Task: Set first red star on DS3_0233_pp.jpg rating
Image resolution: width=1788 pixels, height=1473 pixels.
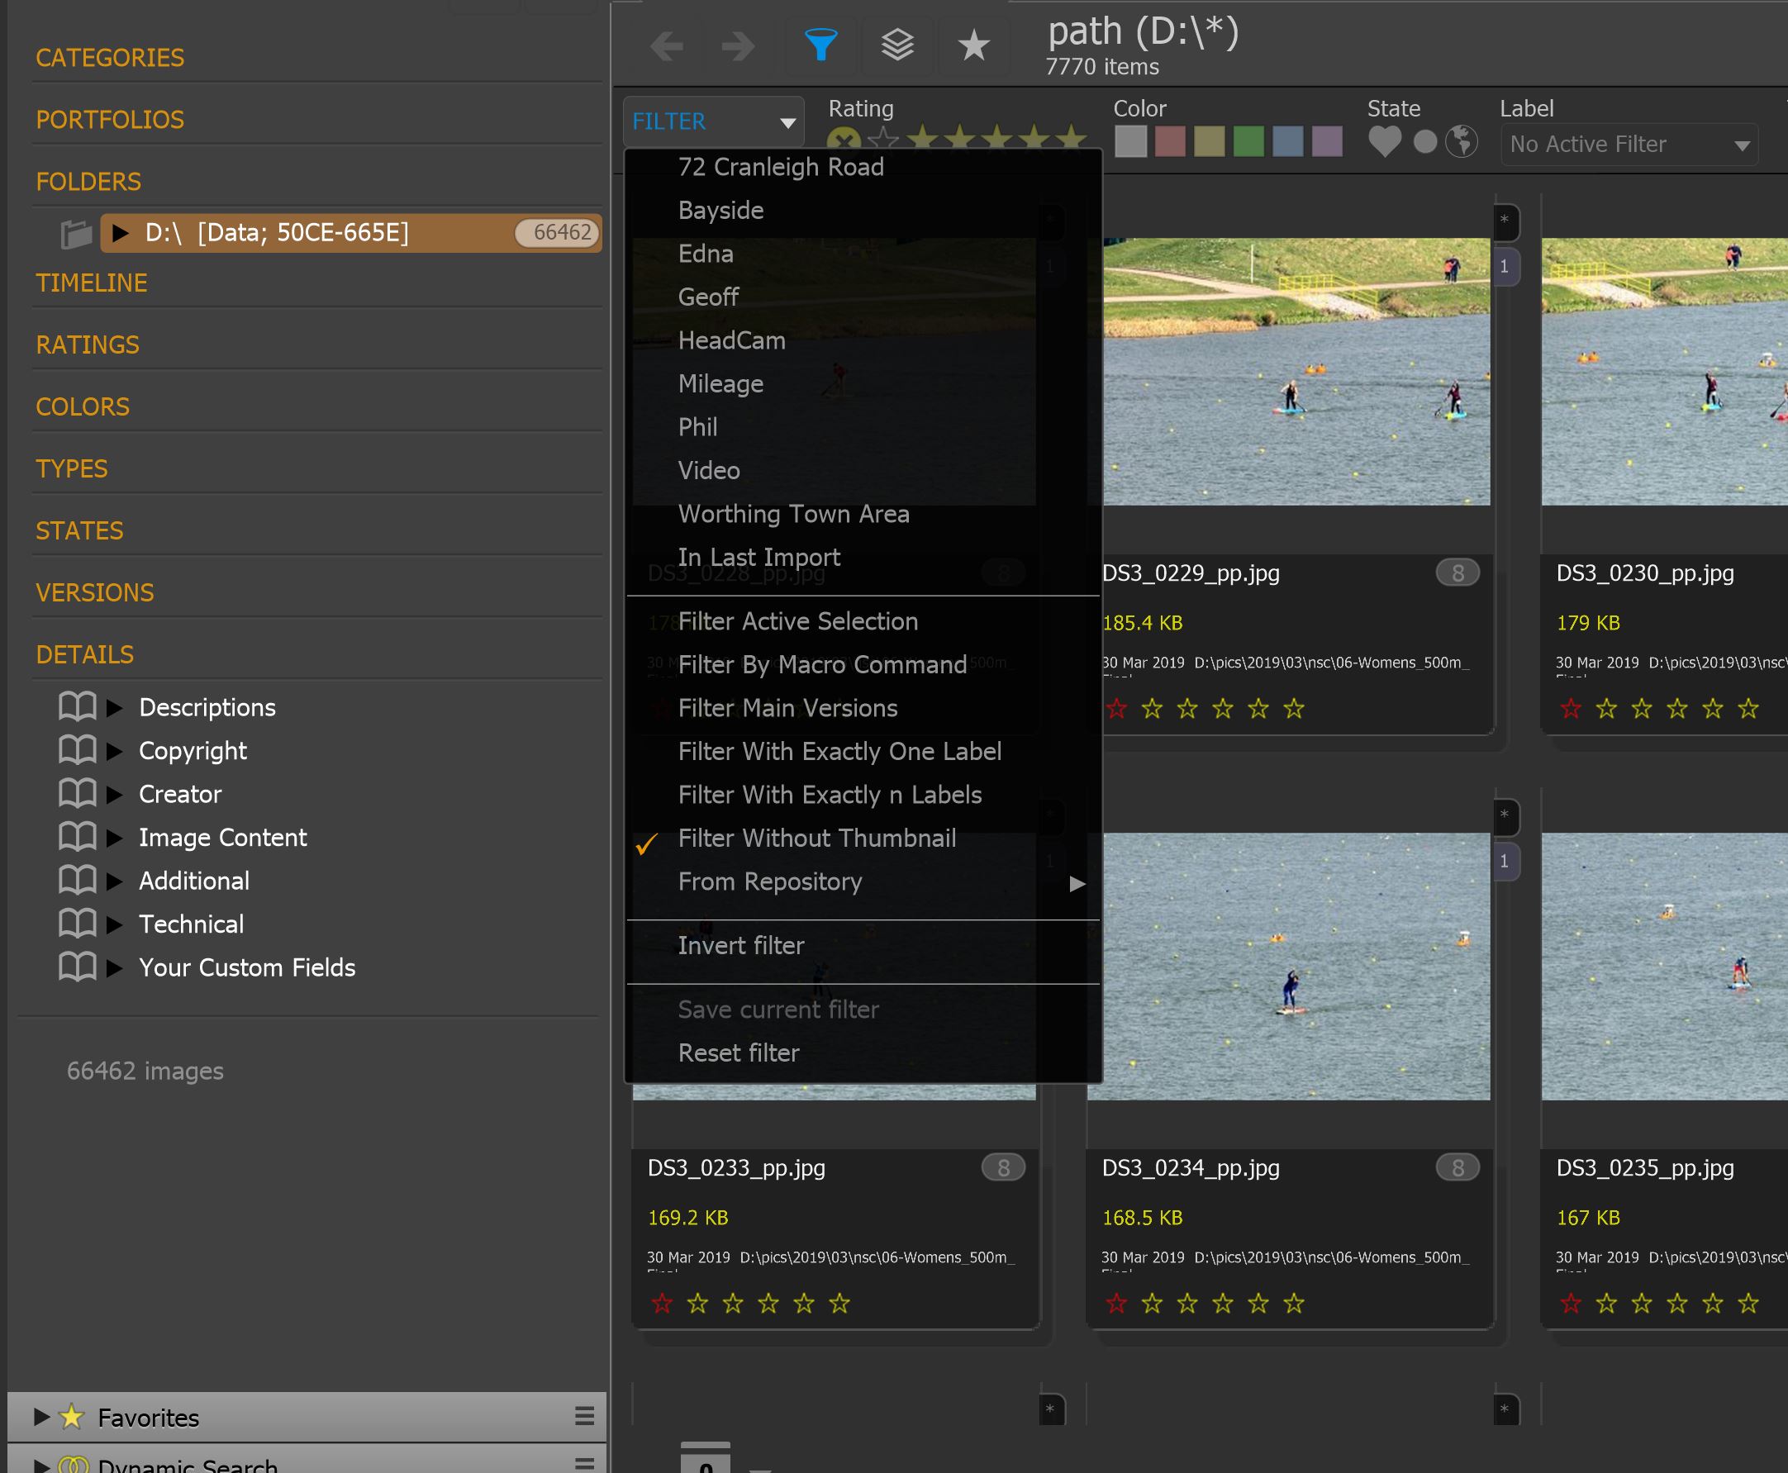Action: point(662,1304)
